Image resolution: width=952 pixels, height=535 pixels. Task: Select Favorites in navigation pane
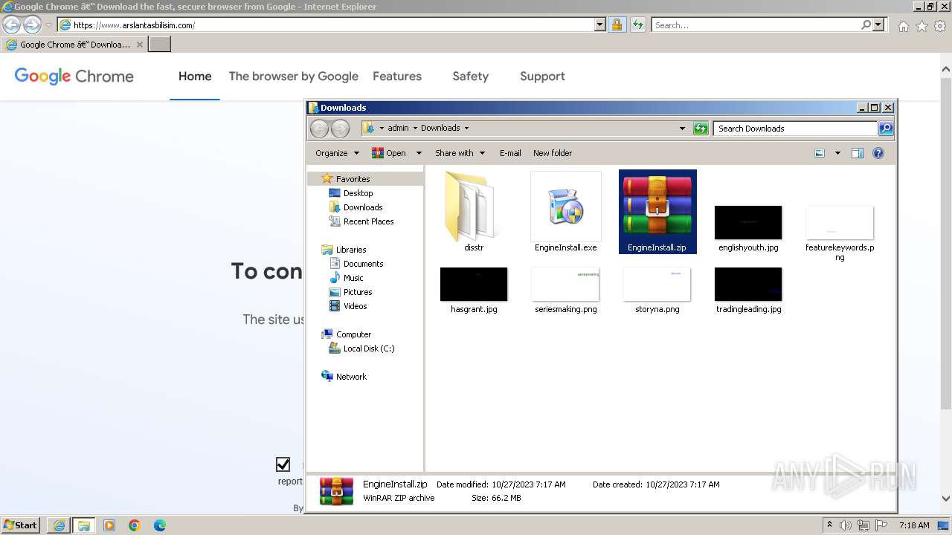353,179
